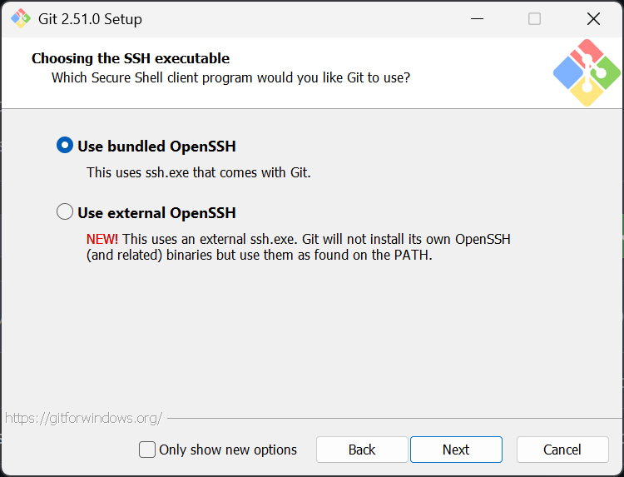This screenshot has height=477, width=624.
Task: Choose the external OpenSSH radio button
Action: pos(65,212)
